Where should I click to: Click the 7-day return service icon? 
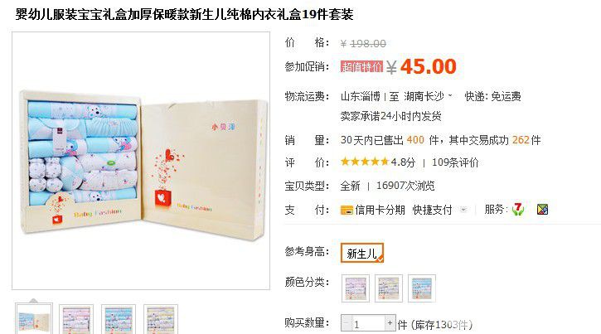[518, 209]
